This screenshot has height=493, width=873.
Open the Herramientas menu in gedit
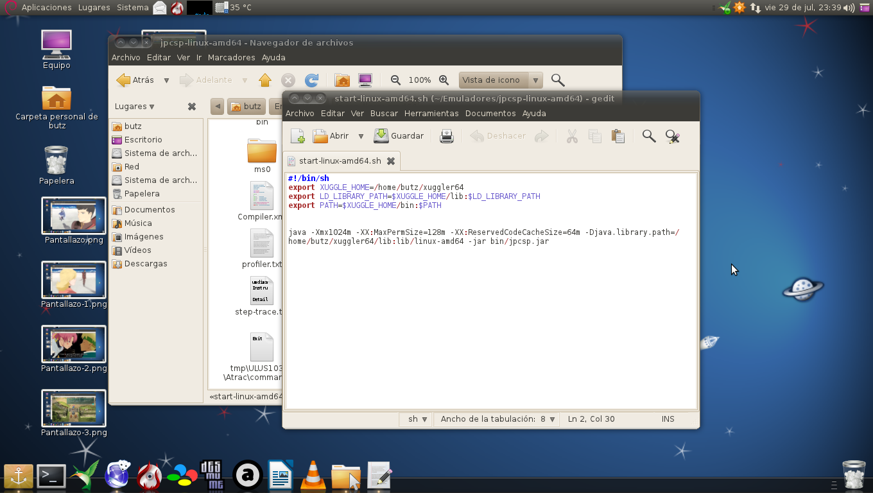pyautogui.click(x=431, y=114)
